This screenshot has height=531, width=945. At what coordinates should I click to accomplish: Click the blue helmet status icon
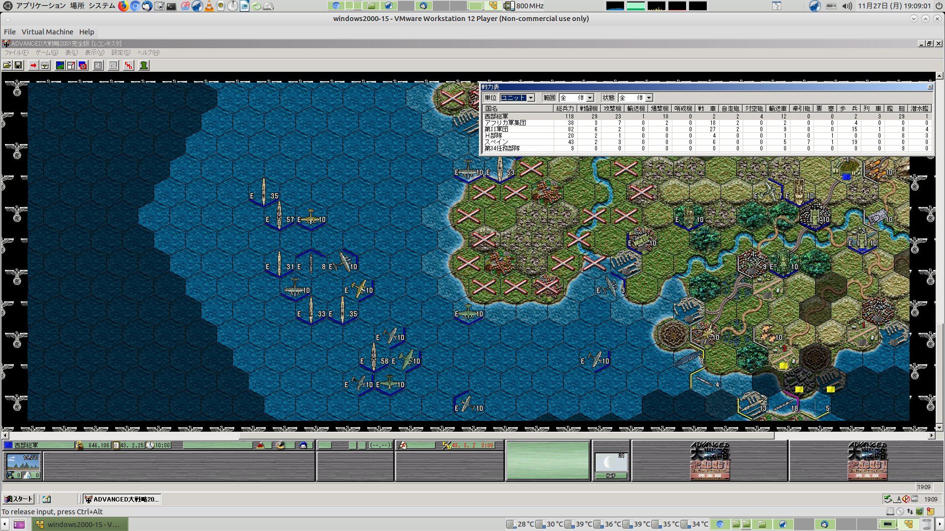303,445
